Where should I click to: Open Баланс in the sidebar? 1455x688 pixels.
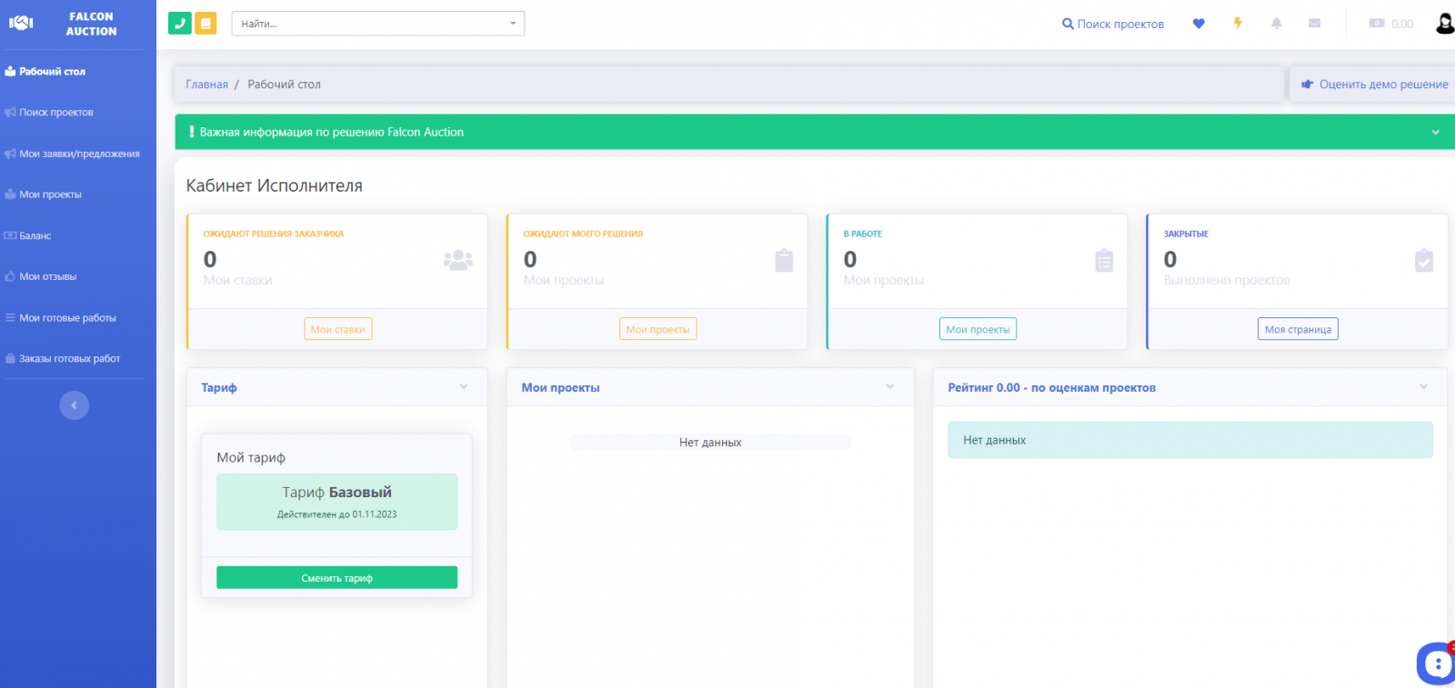pyautogui.click(x=35, y=235)
